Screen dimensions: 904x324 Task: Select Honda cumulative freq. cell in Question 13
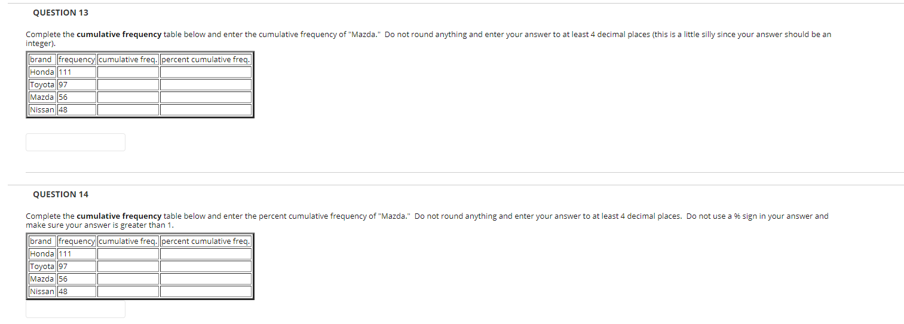pyautogui.click(x=128, y=72)
